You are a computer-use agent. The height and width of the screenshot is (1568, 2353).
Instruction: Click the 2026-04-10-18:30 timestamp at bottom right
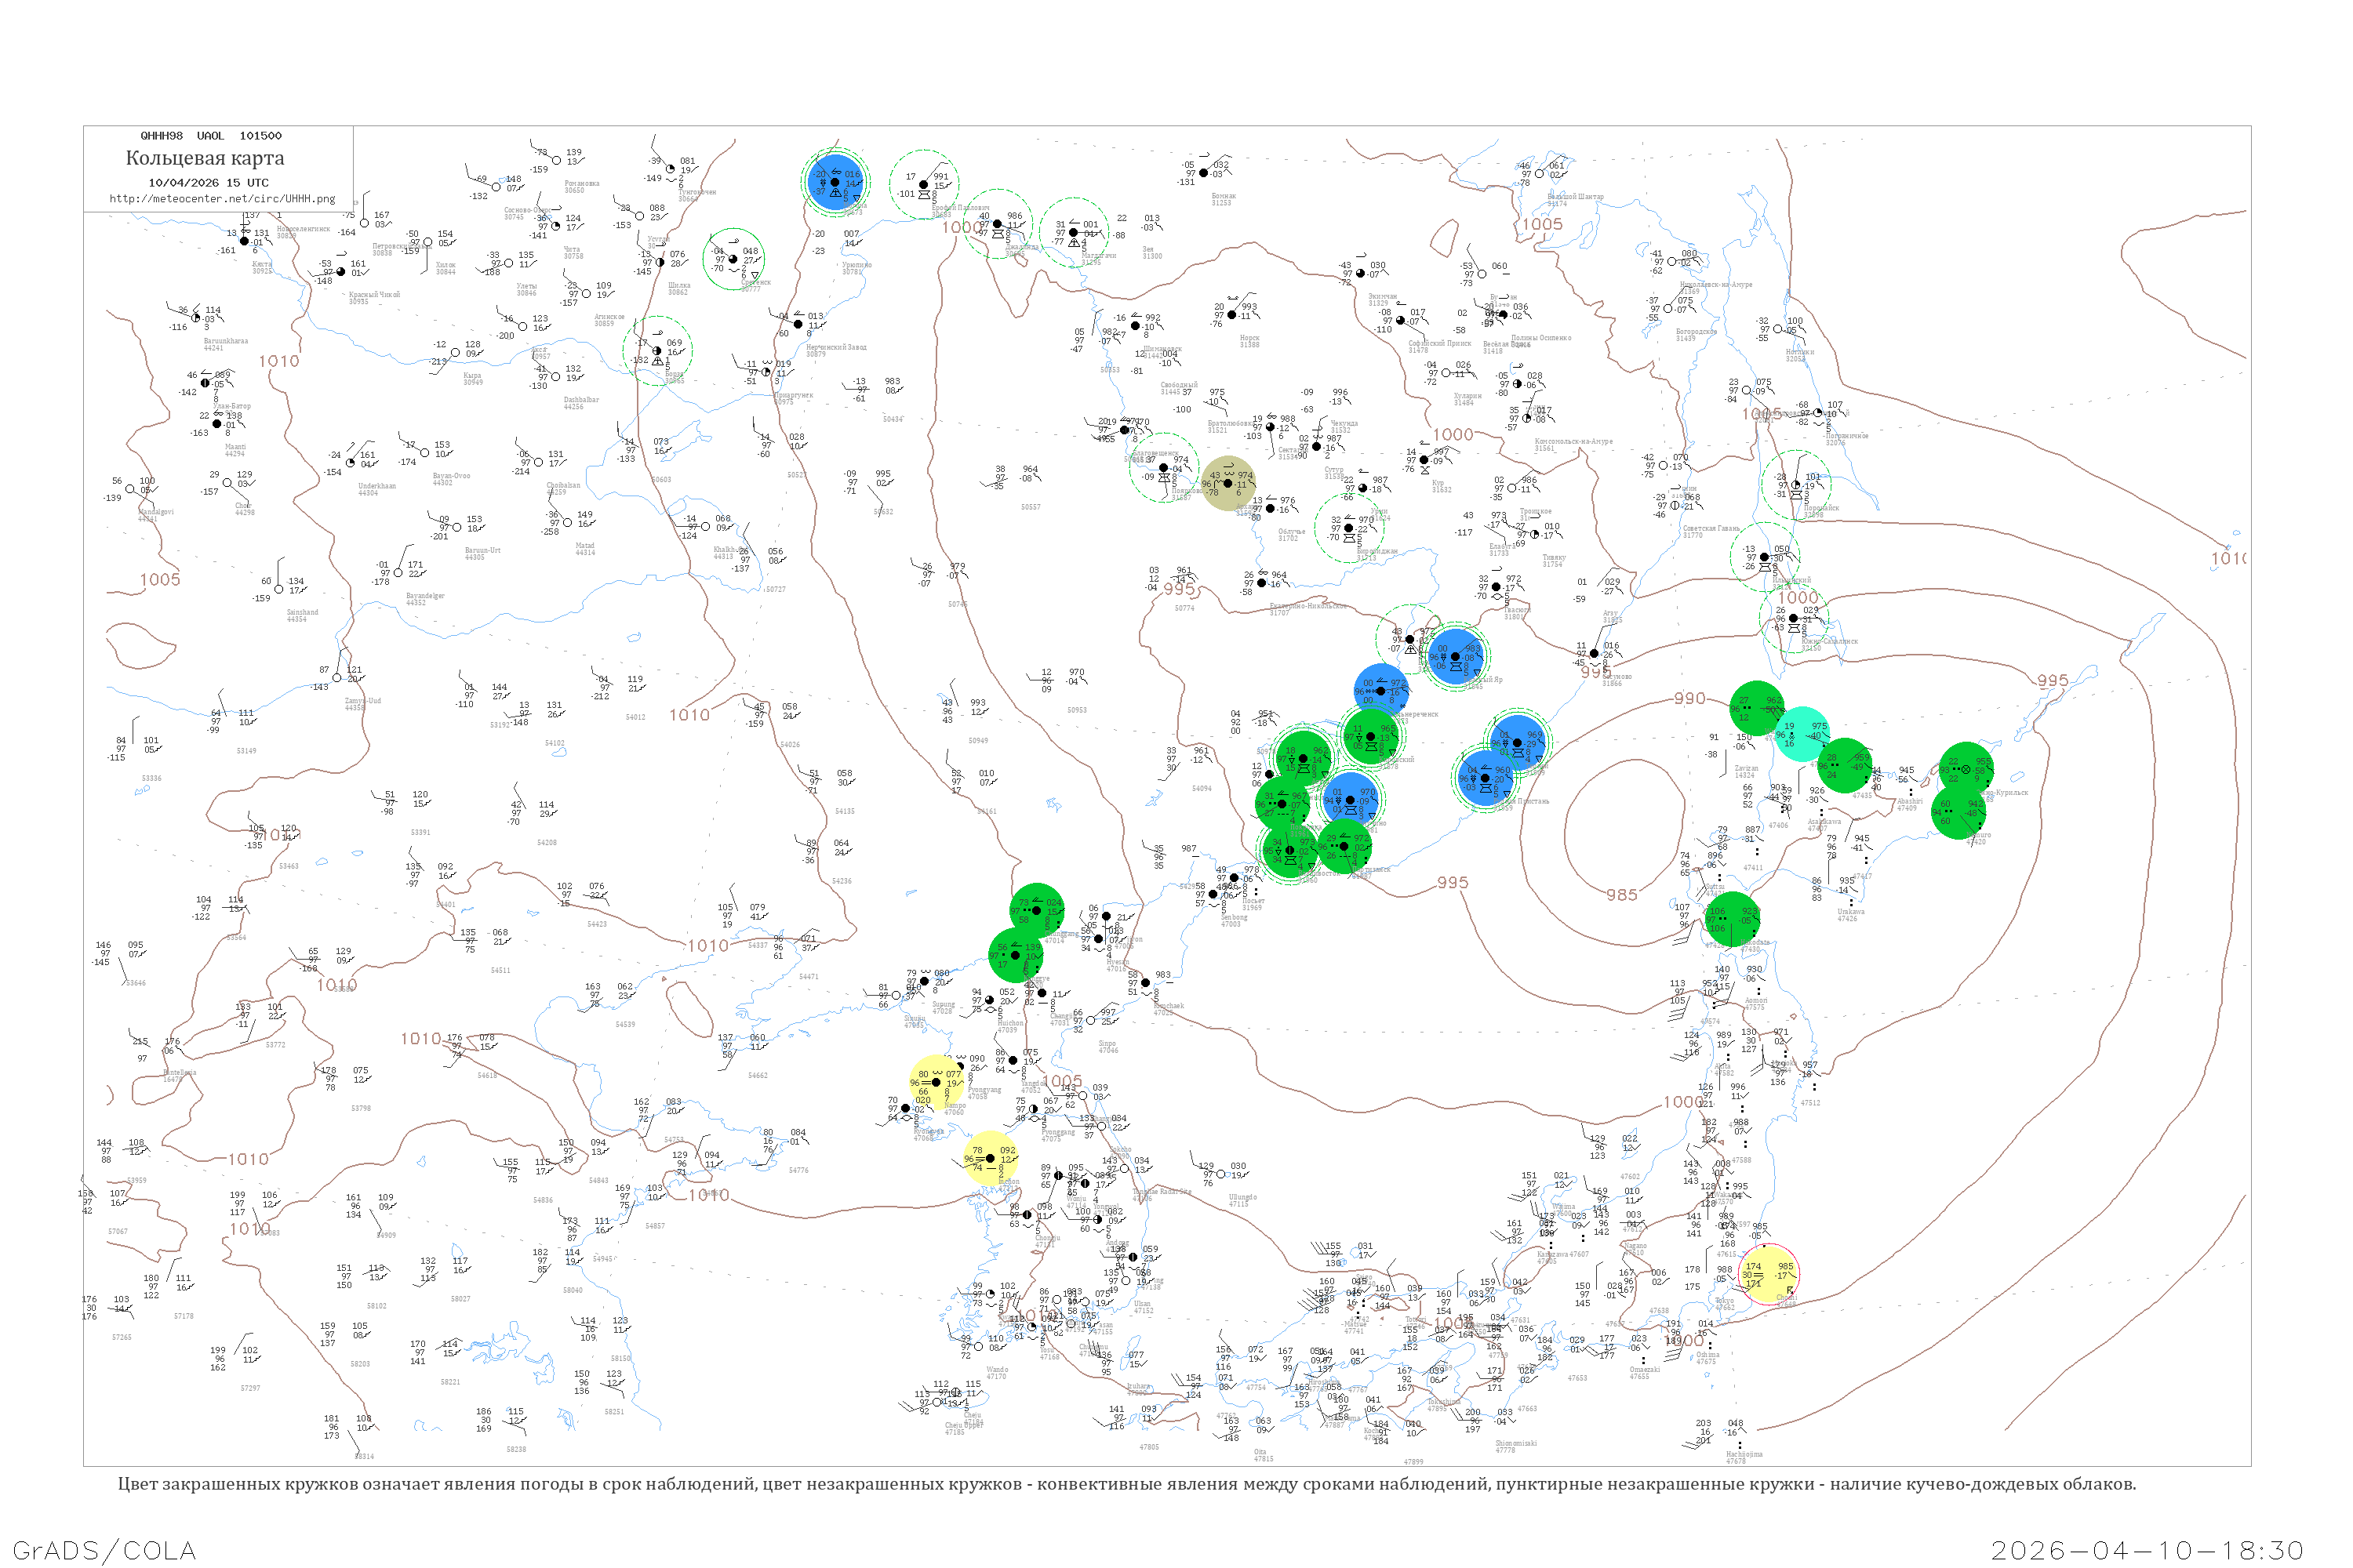click(x=2147, y=1550)
